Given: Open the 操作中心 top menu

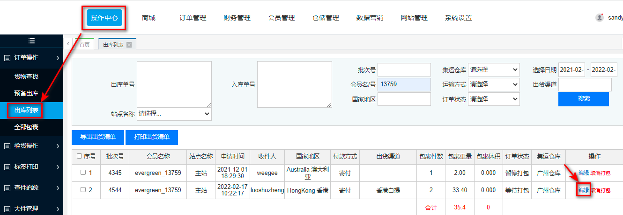Looking at the screenshot, I should [x=104, y=18].
